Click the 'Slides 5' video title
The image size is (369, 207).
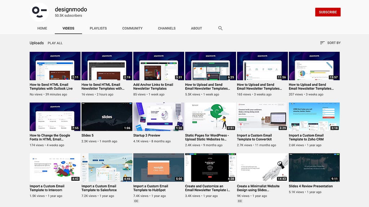pyautogui.click(x=88, y=135)
